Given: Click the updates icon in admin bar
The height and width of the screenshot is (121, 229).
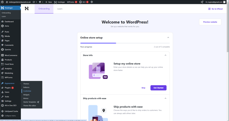Looking at the screenshot, I should tap(35, 2).
